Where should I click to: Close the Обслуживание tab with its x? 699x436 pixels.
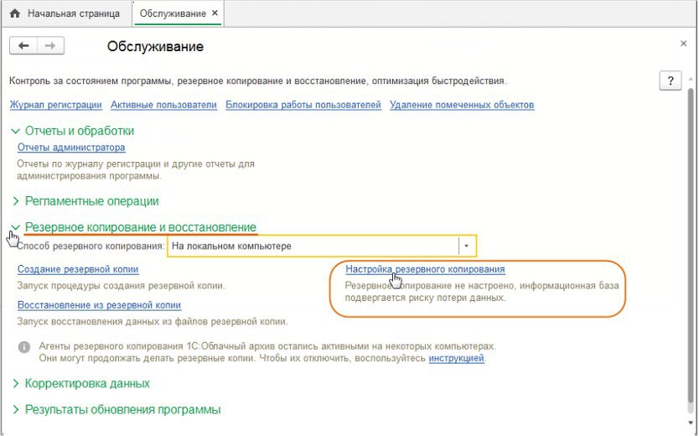click(215, 13)
